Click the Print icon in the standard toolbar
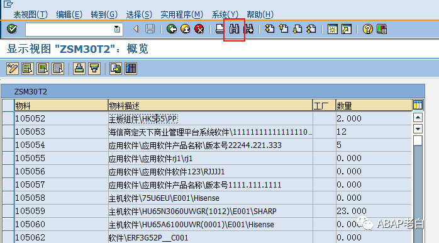Screen dimensions: 439x243 (x=220, y=29)
